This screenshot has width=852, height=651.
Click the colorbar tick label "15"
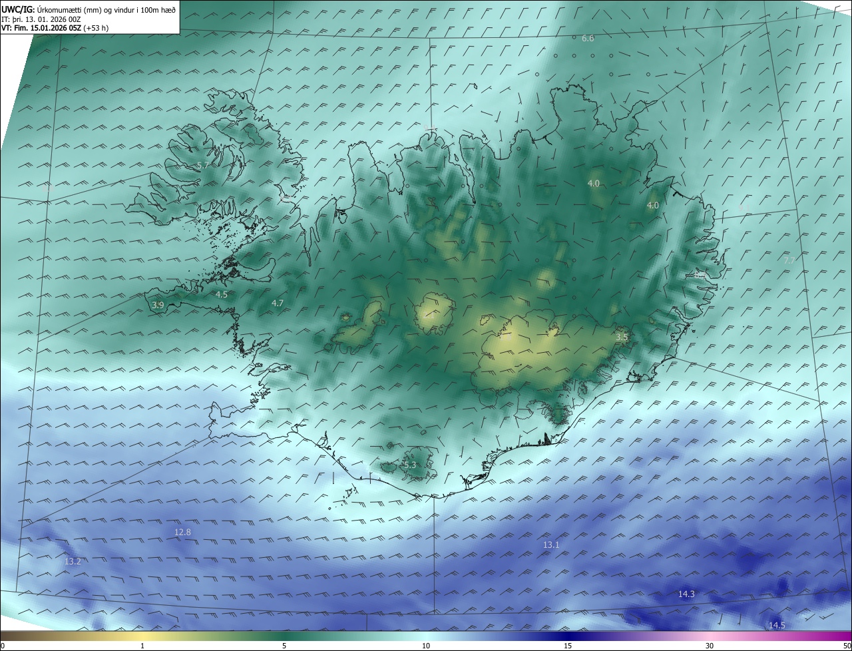click(568, 646)
